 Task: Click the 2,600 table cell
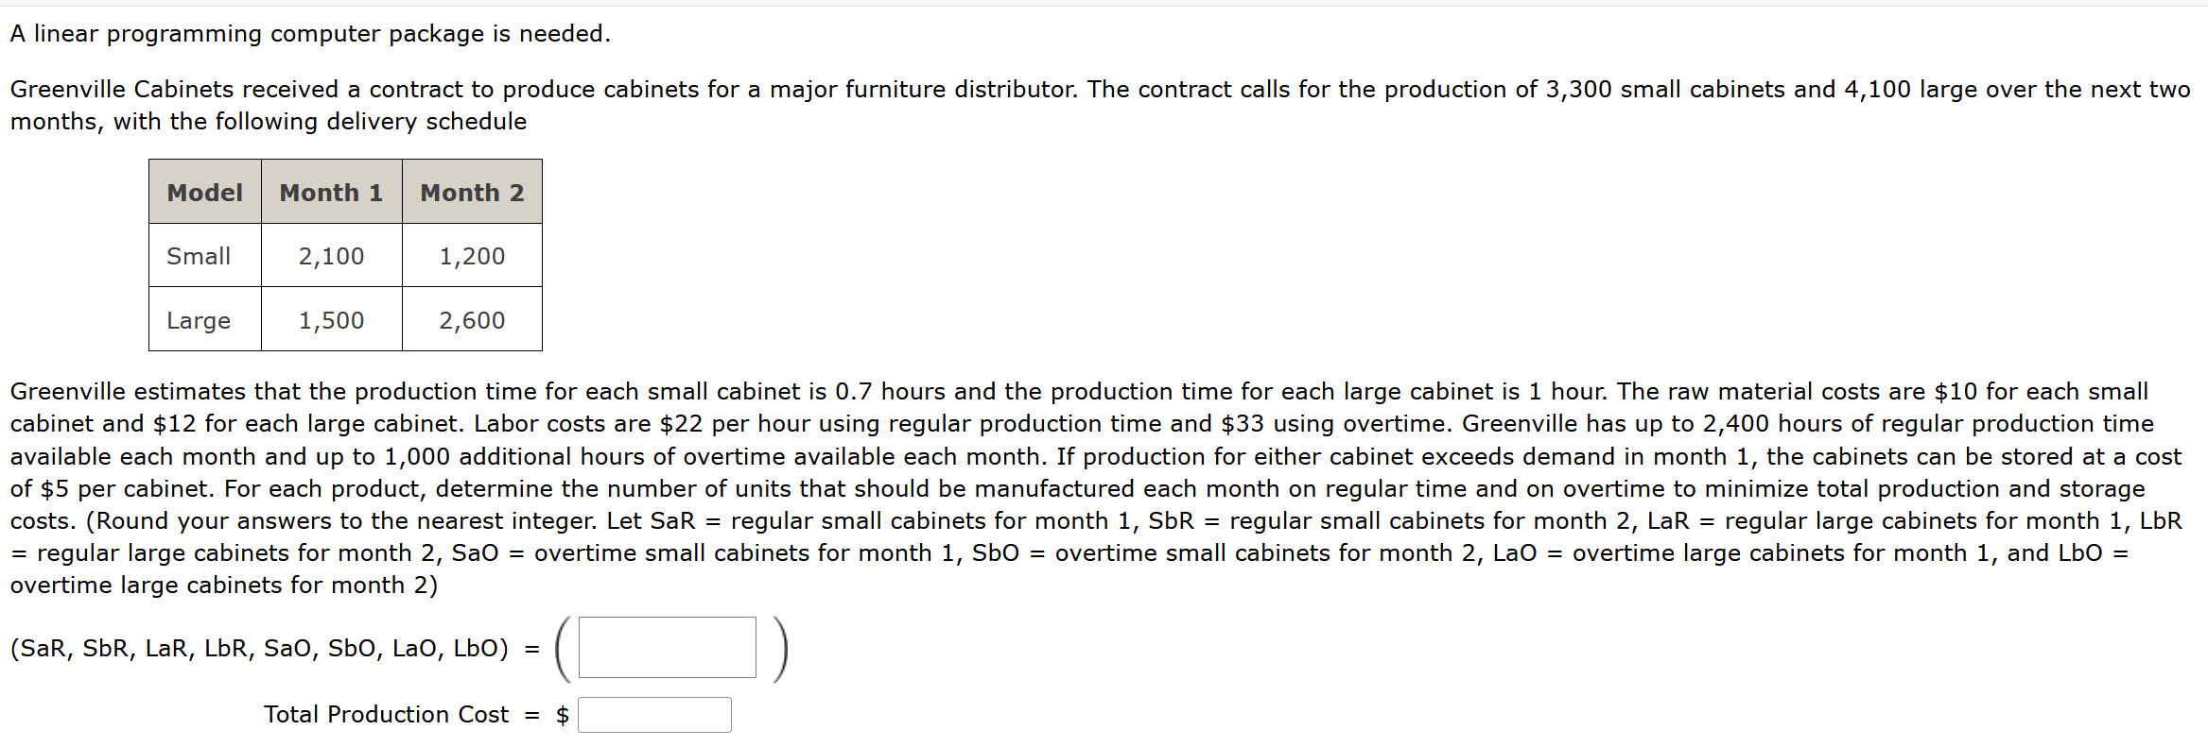472,320
